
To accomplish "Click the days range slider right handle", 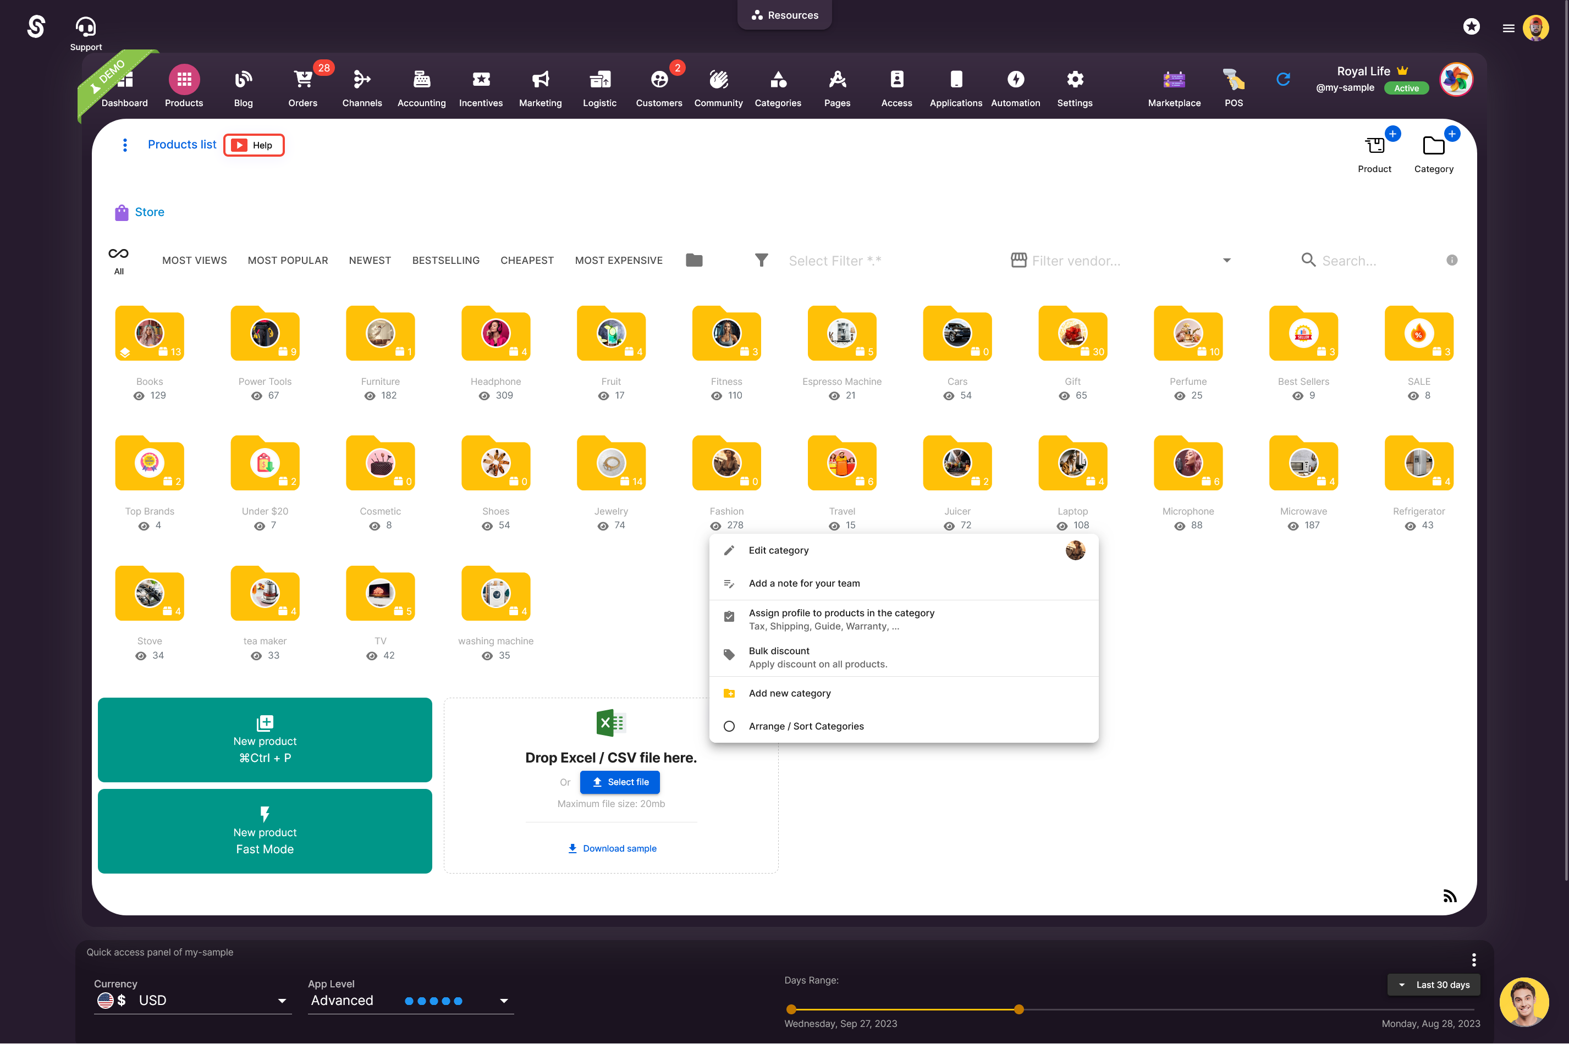I will point(1019,1009).
